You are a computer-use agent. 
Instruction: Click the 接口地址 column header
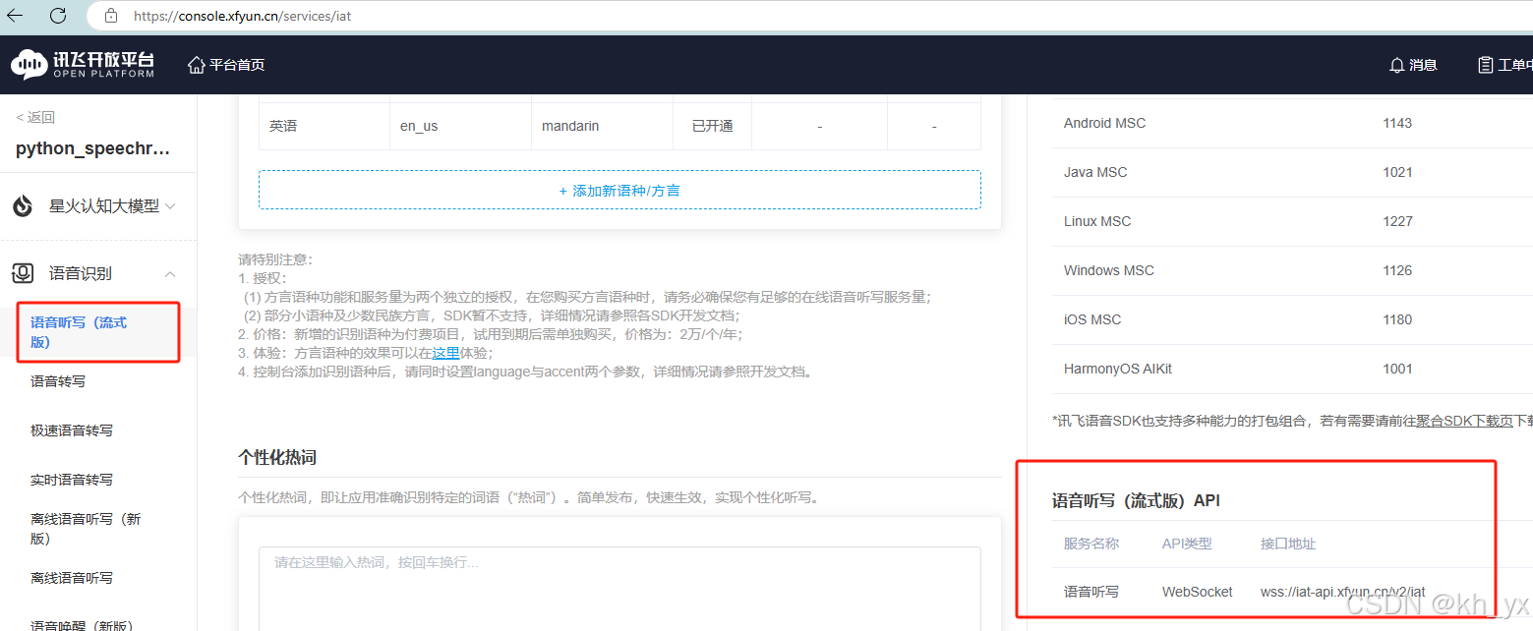(1288, 544)
